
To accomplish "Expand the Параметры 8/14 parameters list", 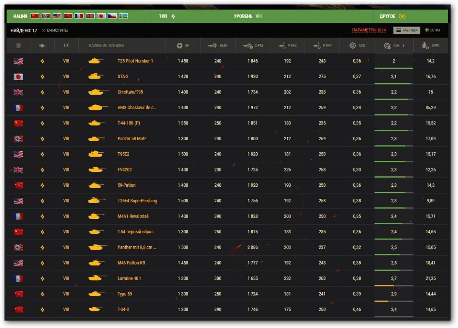I will point(369,30).
